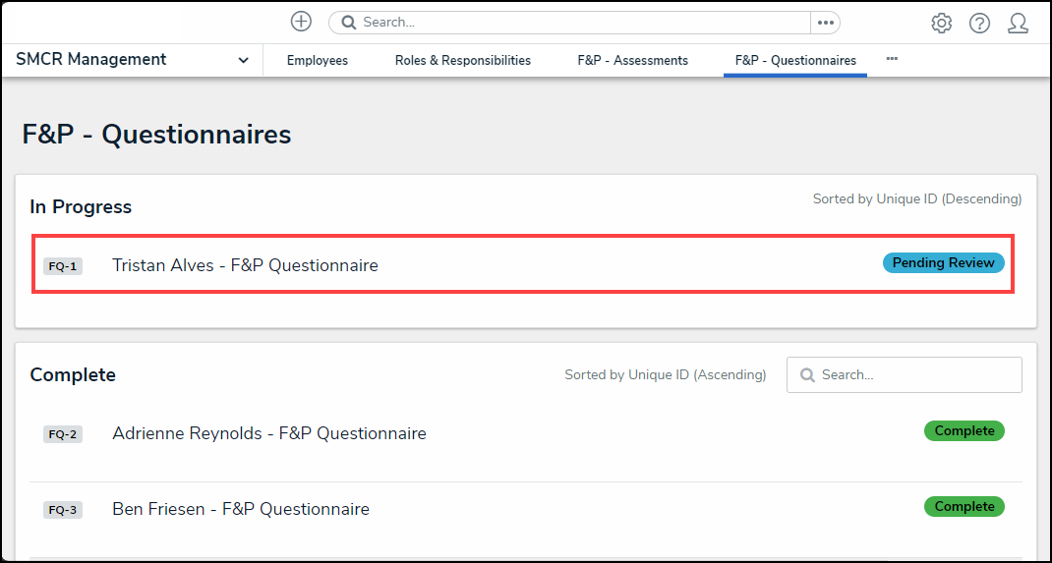Open Adrienne Reynolds - F&P Questionnaire
This screenshot has width=1052, height=563.
click(269, 433)
